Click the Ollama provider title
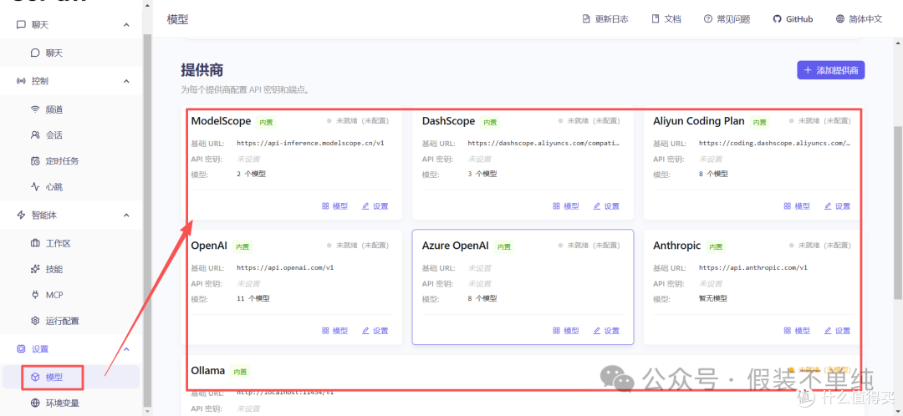 point(208,371)
